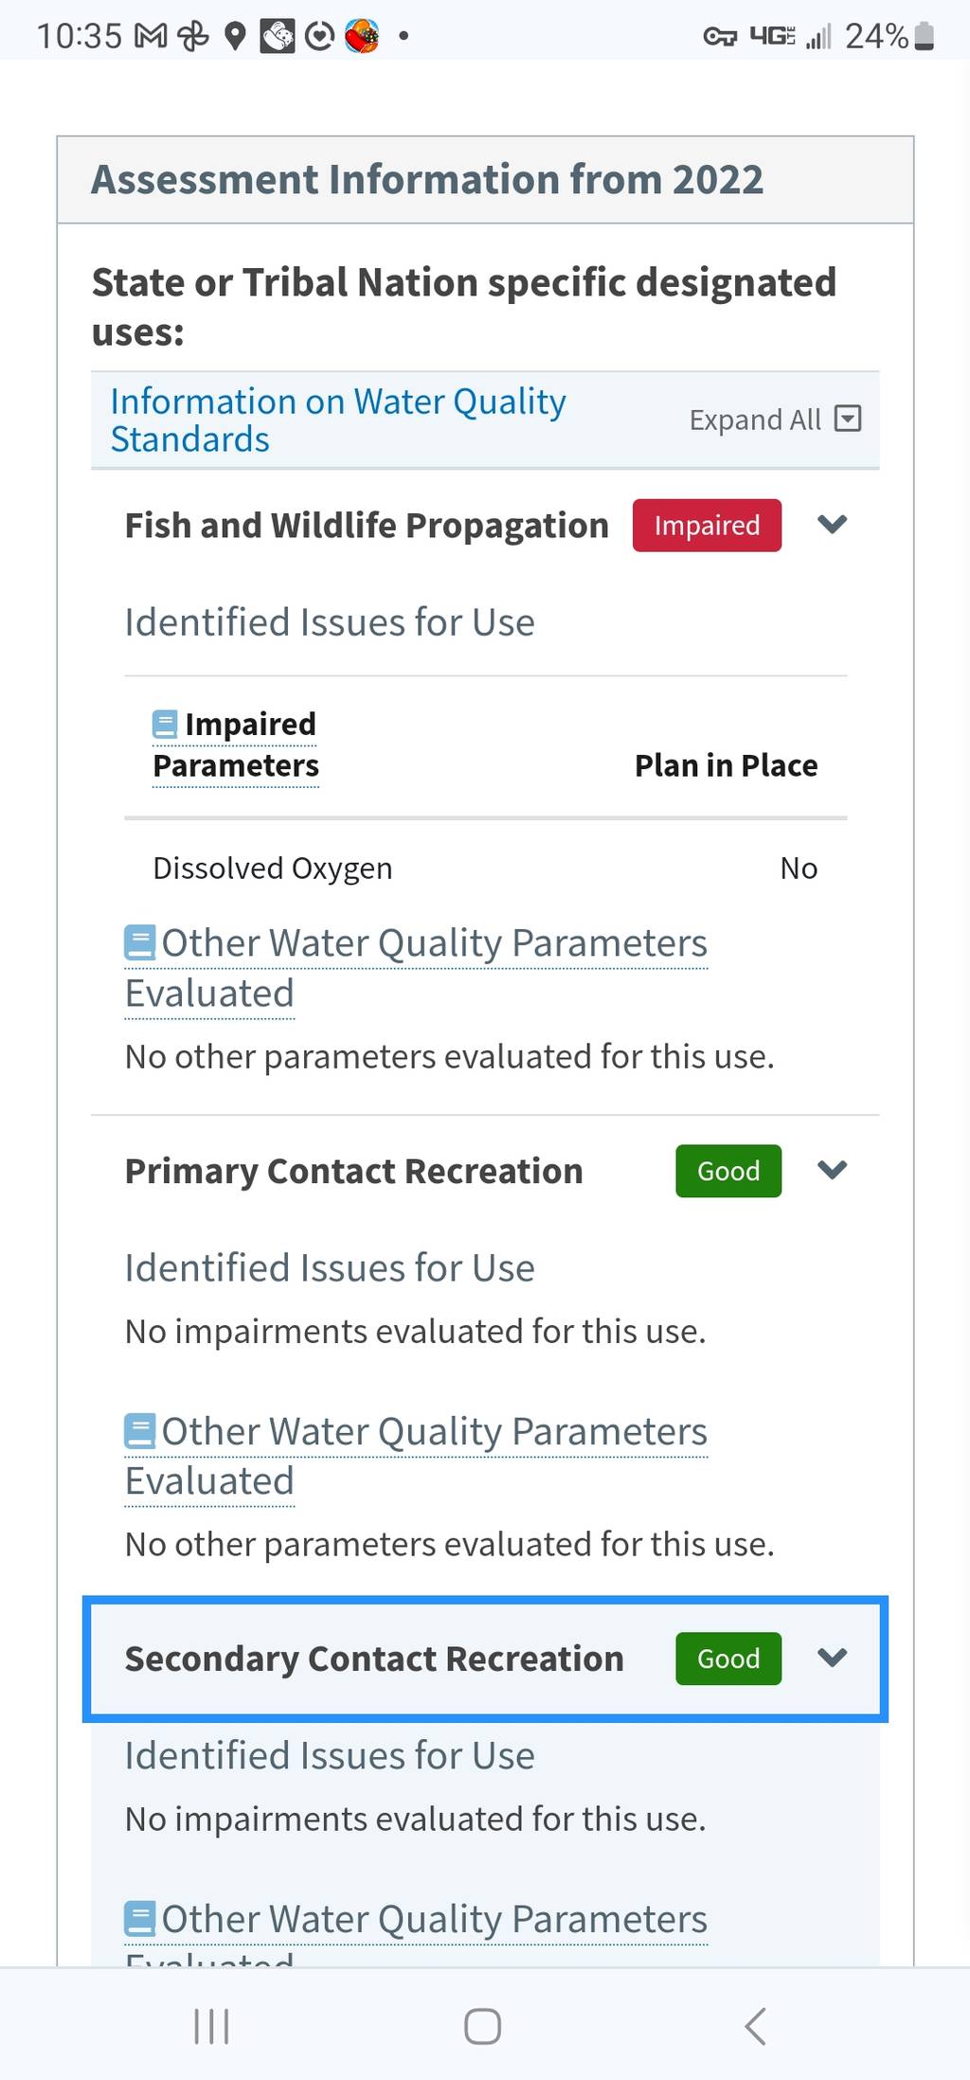Click the Good badge for Primary Contact Recreation
The width and height of the screenshot is (970, 2080).
point(728,1171)
